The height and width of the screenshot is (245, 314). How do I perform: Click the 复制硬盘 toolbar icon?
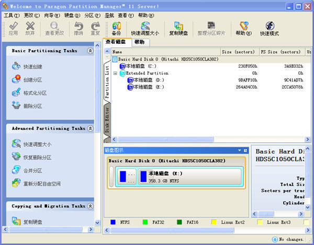pyautogui.click(x=178, y=28)
